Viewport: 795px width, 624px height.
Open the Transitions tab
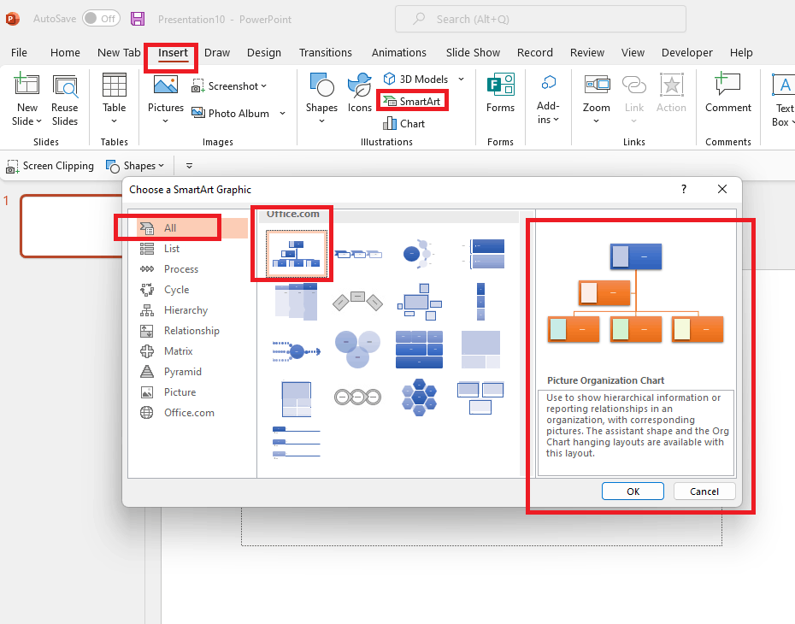point(325,53)
